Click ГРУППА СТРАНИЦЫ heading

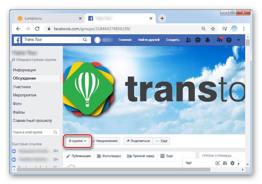(217, 156)
